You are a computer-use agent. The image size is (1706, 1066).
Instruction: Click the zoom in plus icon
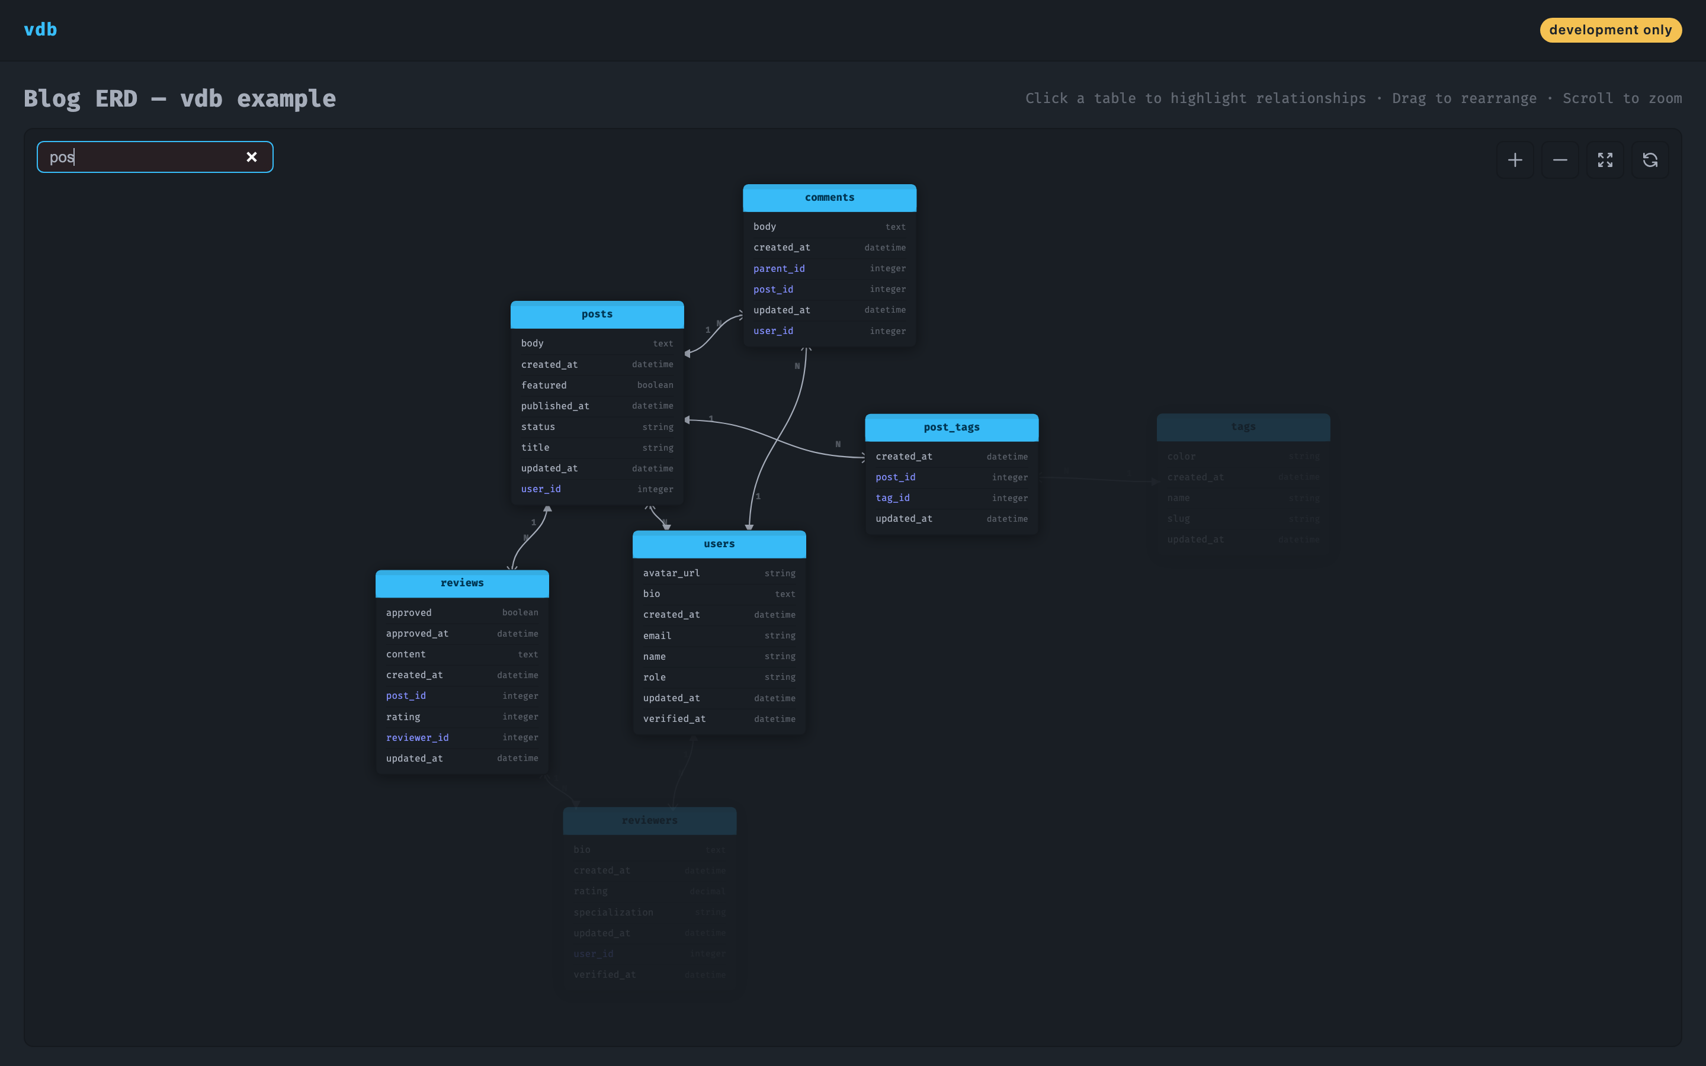1514,160
